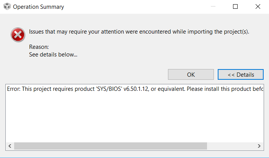Minimize the Operation Summary dialog
Image resolution: width=269 pixels, height=158 pixels.
point(214,7)
